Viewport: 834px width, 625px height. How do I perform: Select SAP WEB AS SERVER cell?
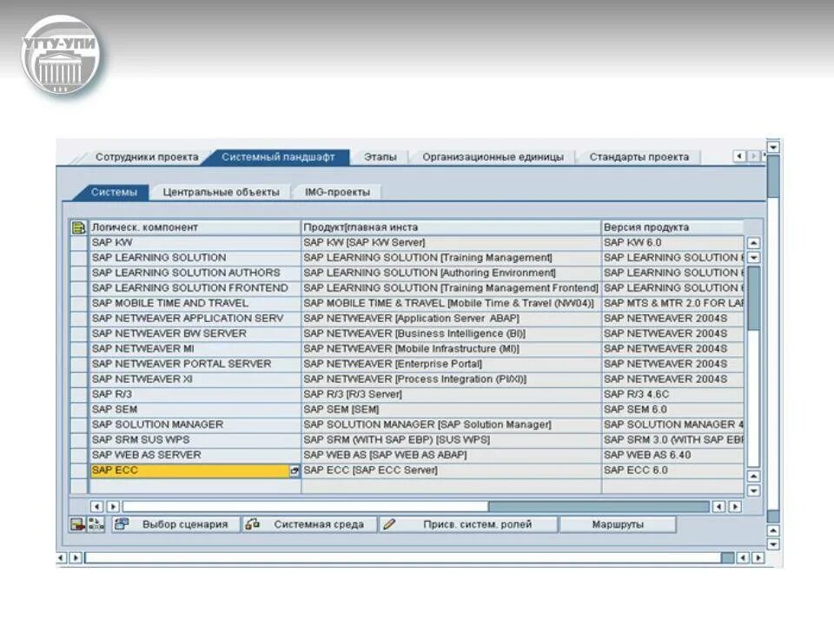tap(195, 456)
